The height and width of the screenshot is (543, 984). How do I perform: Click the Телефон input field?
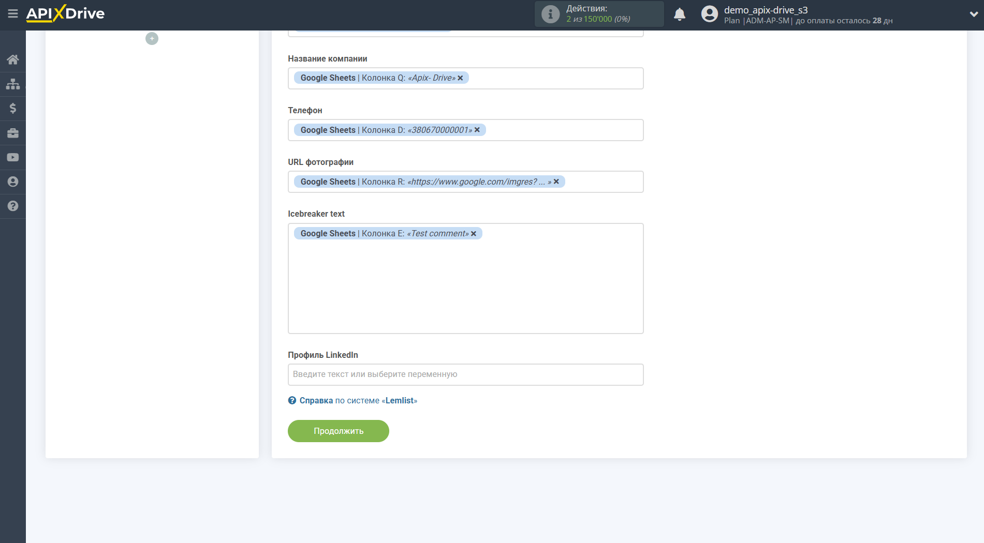point(466,130)
